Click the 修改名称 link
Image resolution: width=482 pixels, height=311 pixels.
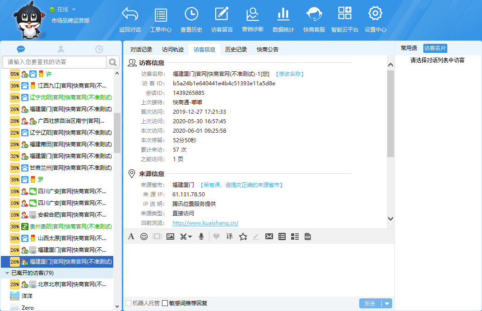[290, 74]
